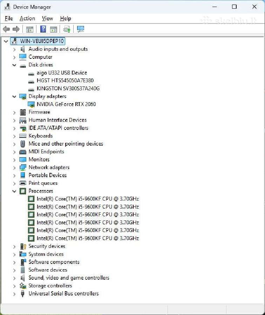265x315 pixels.
Task: Click the Storage controllers icon
Action: 23,286
